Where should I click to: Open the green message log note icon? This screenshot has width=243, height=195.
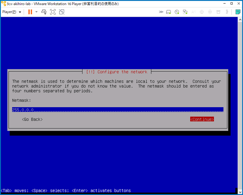pyautogui.click(x=238, y=12)
